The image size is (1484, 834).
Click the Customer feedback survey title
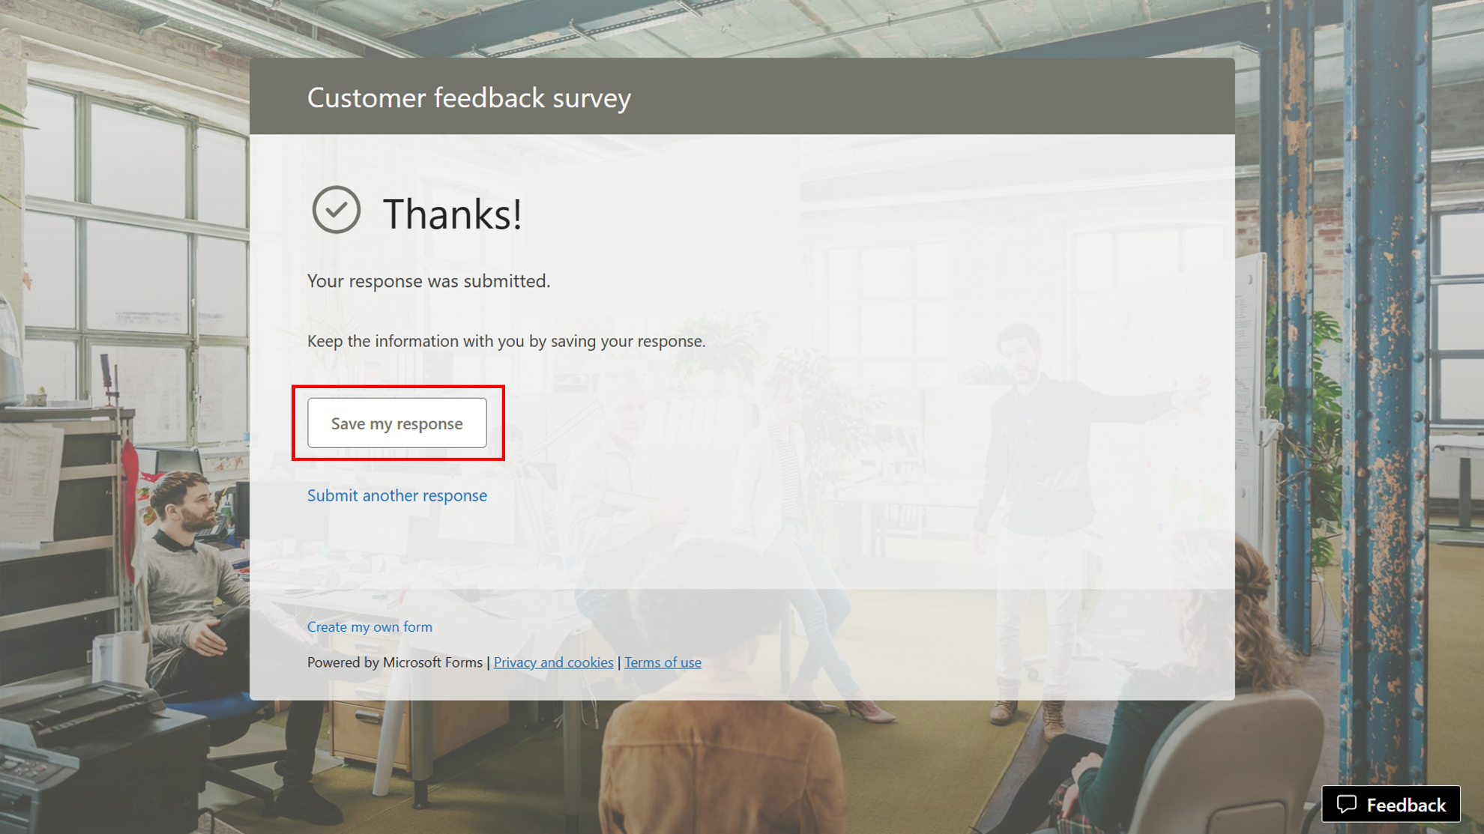469,97
